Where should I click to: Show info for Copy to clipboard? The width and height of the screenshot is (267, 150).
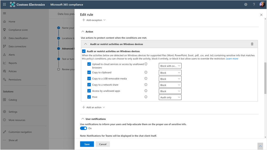pos(146,72)
